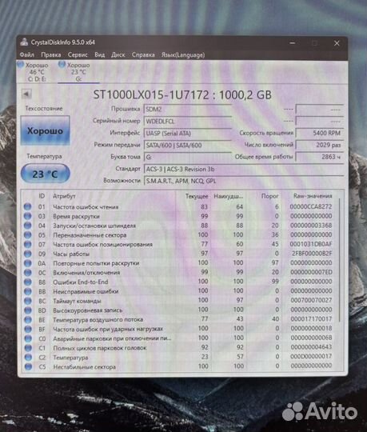
Task: Click the Буква тома field G:
Action: 187,158
